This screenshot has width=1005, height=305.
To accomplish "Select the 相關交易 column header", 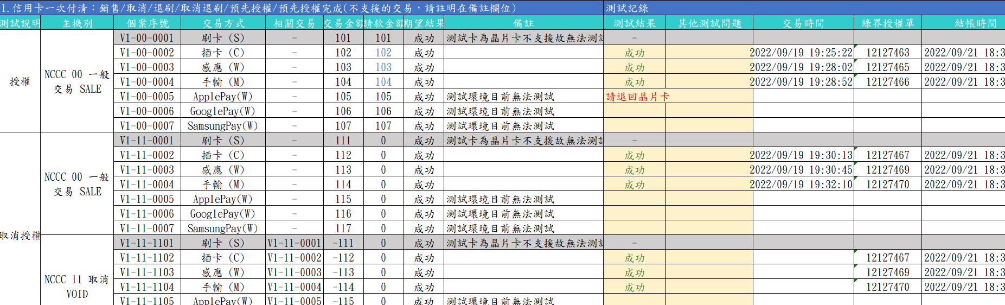I will [x=295, y=23].
